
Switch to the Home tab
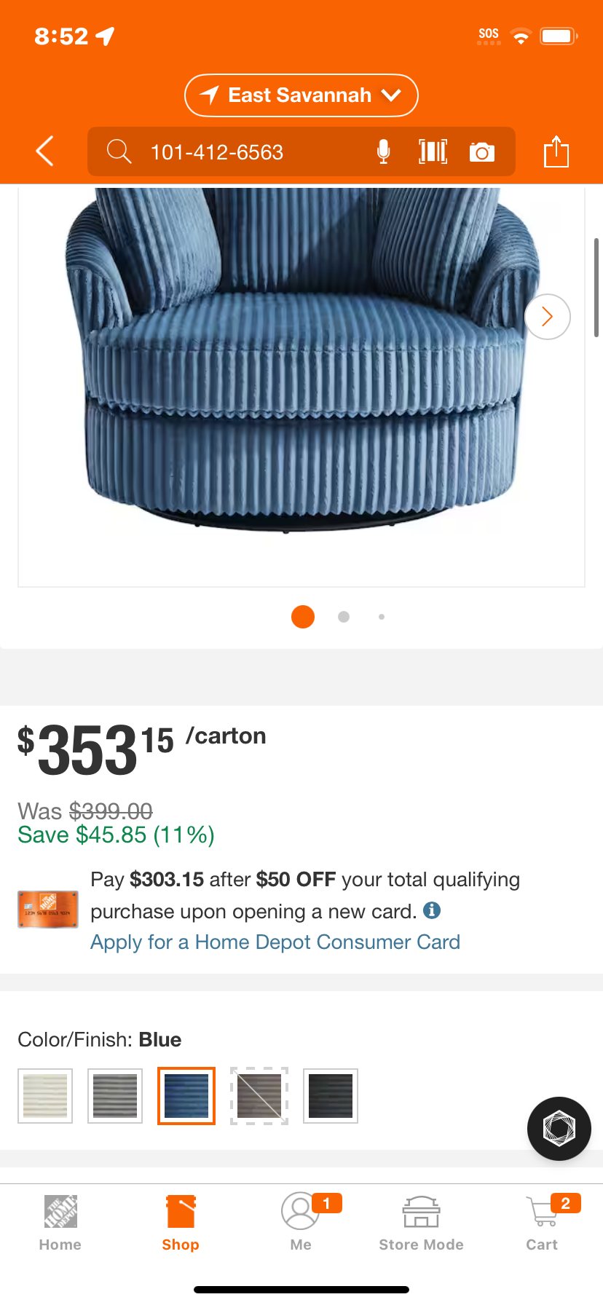point(60,1223)
